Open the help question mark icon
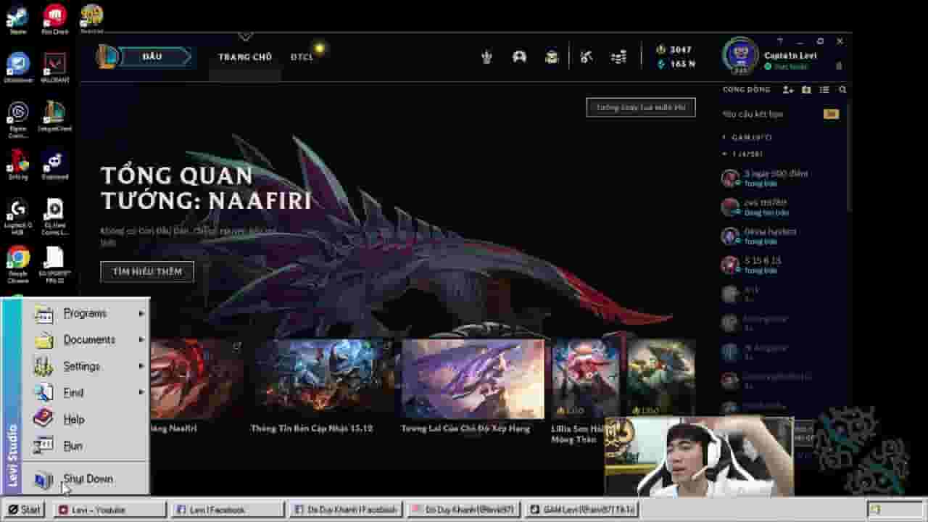The width and height of the screenshot is (928, 522). click(780, 41)
